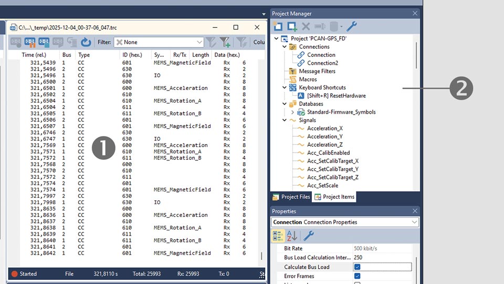Viewport: 504px width, 284px height.
Task: Click the grayed delete X in Project Manager
Action: click(306, 26)
